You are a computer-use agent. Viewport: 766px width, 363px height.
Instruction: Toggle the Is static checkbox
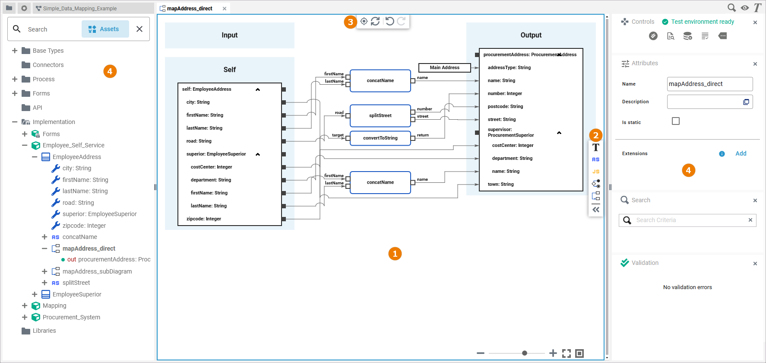point(676,121)
